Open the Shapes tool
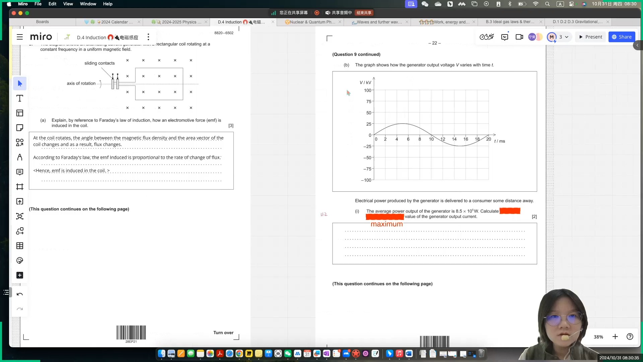The image size is (643, 362). (20, 142)
